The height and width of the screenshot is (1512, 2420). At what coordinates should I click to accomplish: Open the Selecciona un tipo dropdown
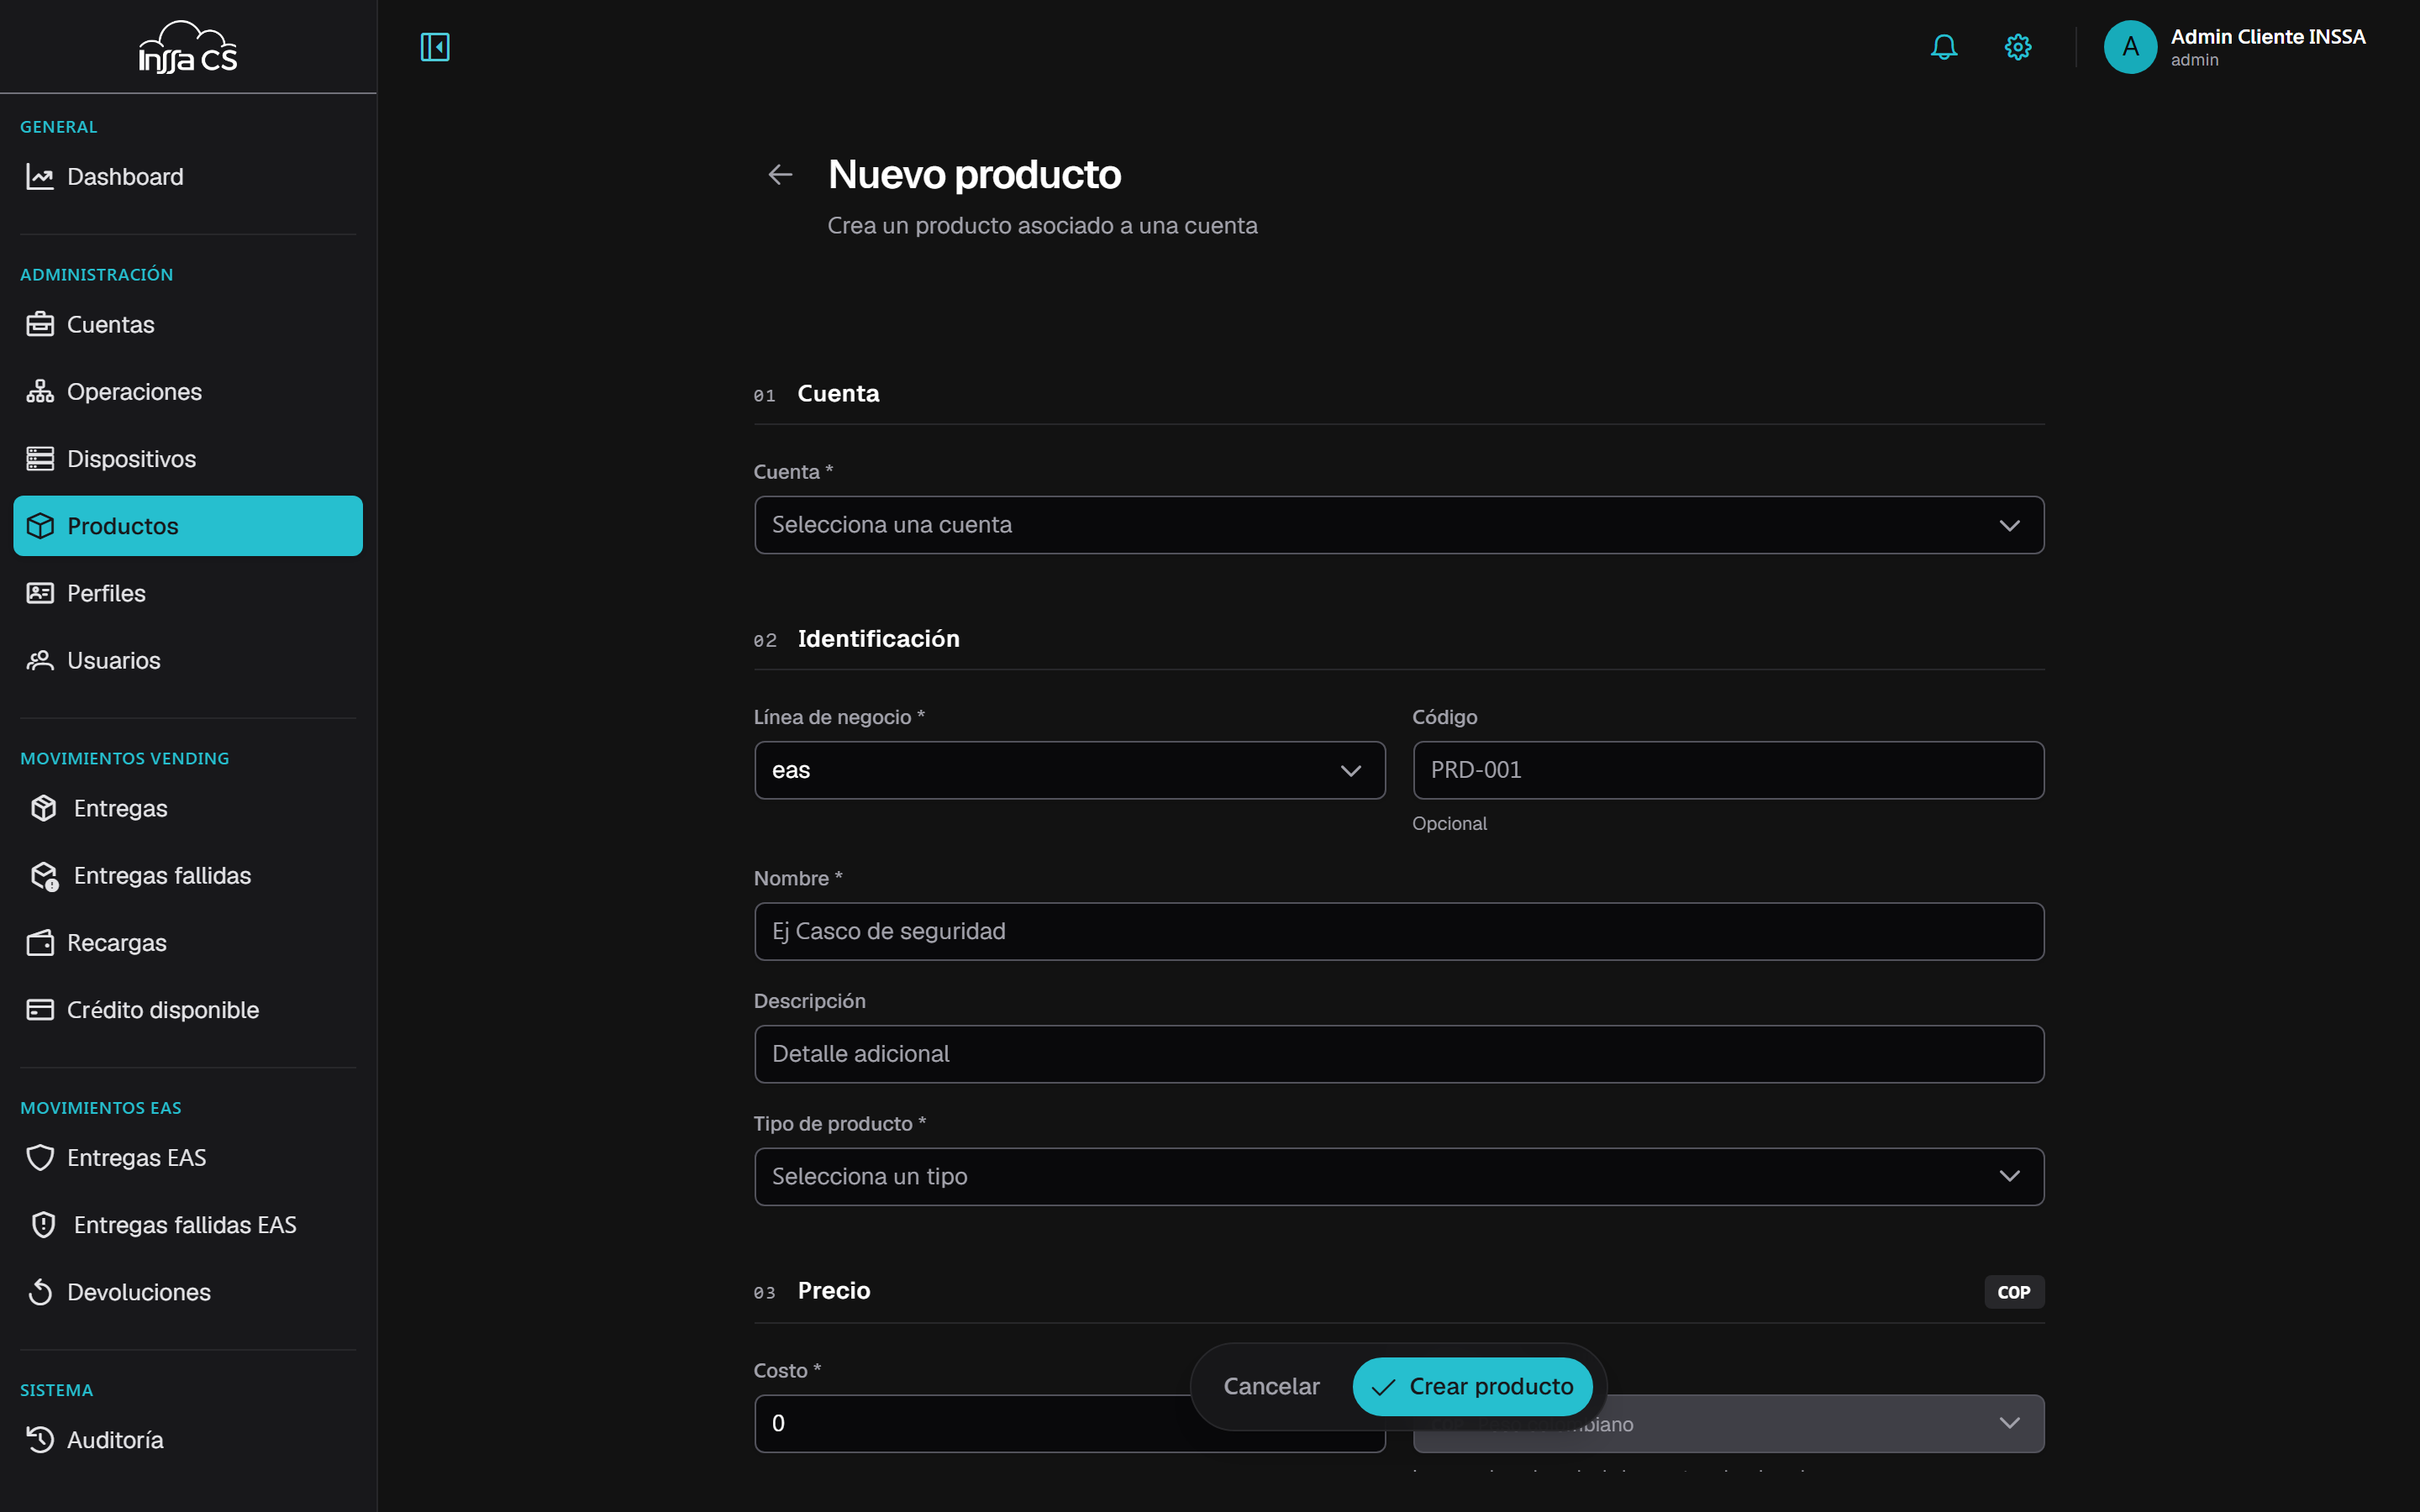pos(1399,1176)
